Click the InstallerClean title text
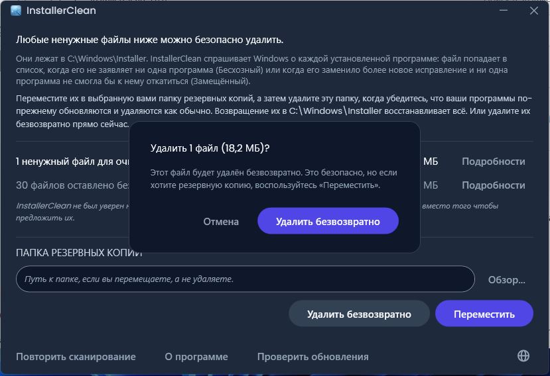The image size is (550, 376). coord(61,11)
